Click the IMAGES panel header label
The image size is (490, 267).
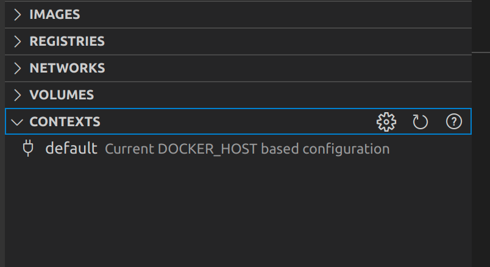click(55, 15)
